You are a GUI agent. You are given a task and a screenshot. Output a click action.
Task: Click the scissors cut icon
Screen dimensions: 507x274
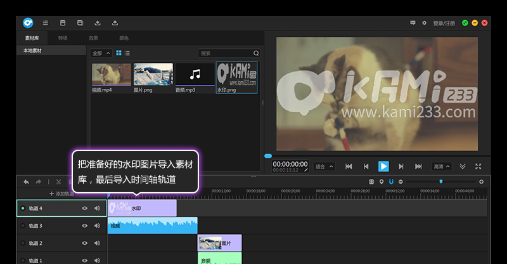pyautogui.click(x=58, y=182)
